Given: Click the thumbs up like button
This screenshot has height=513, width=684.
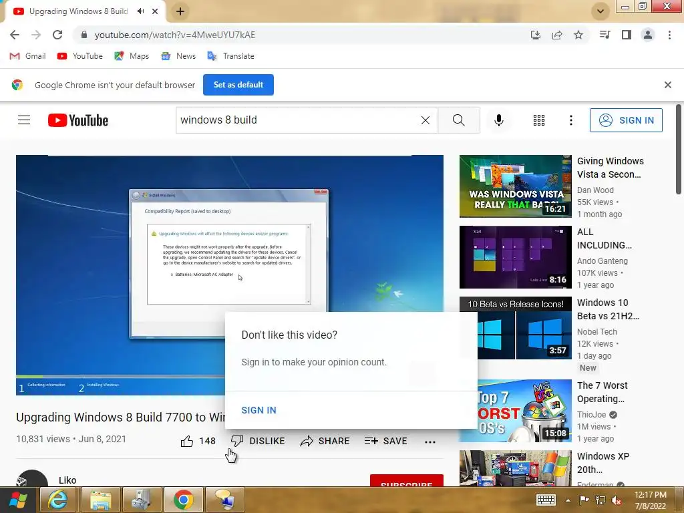Looking at the screenshot, I should point(198,441).
